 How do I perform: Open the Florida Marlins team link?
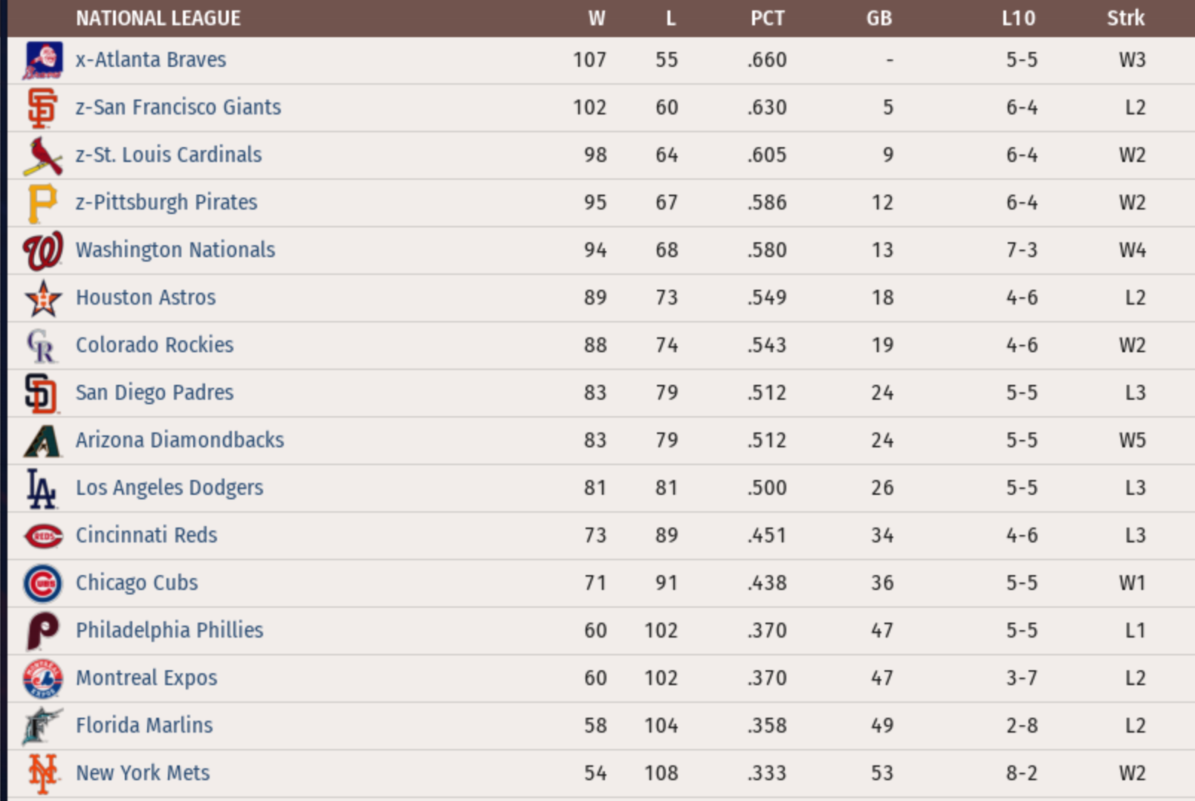[144, 725]
